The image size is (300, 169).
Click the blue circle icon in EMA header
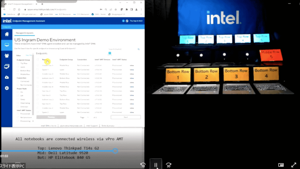point(123,21)
